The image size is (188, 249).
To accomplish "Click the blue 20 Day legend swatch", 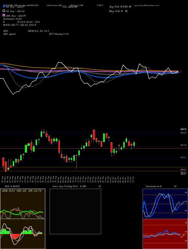I will pos(4,6).
